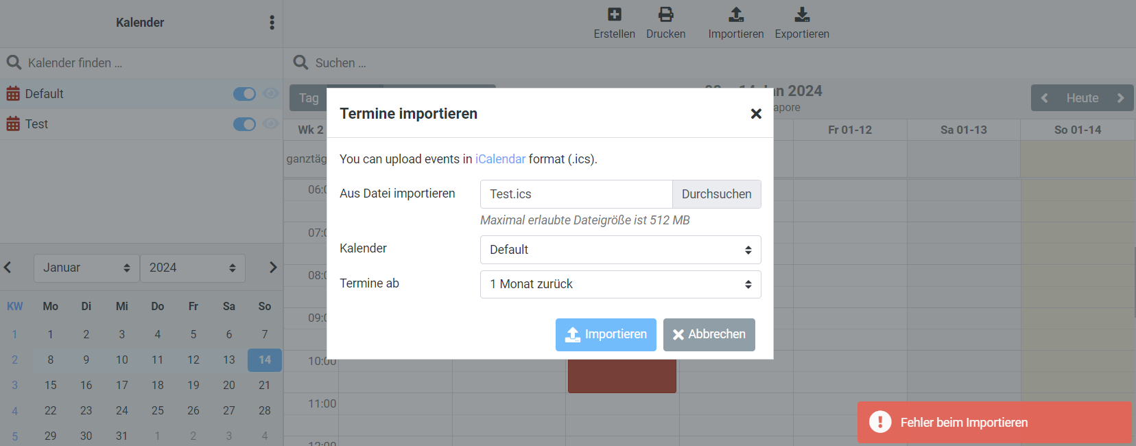Click Durchsuchen to choose a file

click(716, 194)
